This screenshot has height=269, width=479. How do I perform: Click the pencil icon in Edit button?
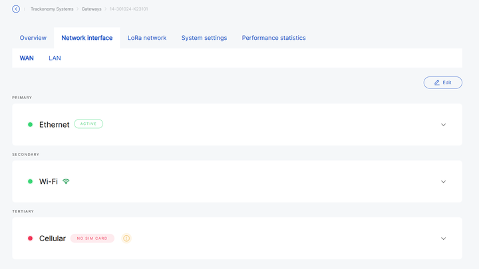(x=437, y=82)
